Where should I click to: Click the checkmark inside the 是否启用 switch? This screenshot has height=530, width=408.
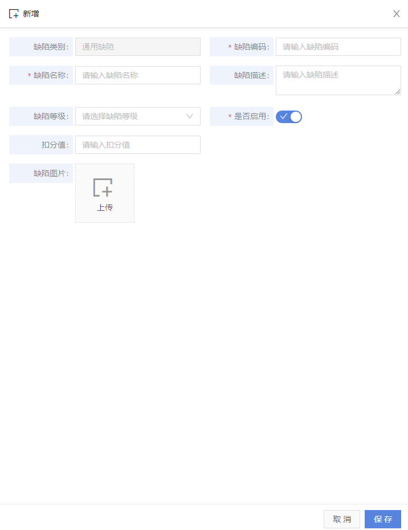[284, 117]
